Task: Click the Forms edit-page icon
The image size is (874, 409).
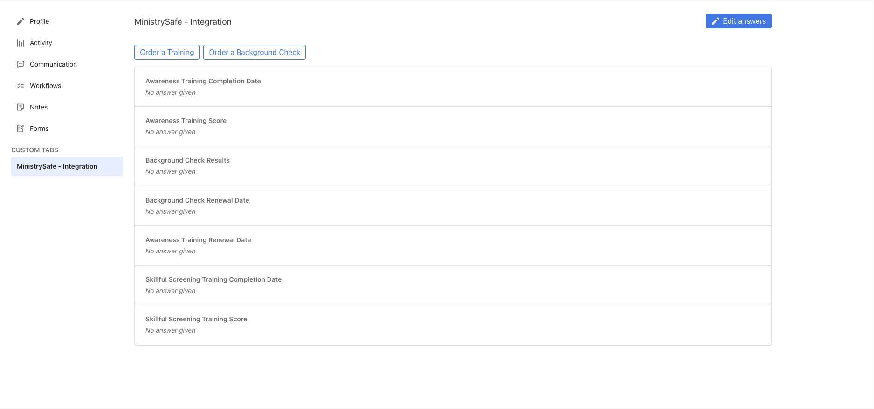Action: click(21, 129)
